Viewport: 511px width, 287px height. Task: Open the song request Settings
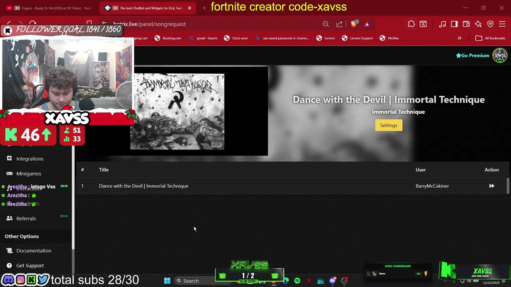tap(388, 125)
